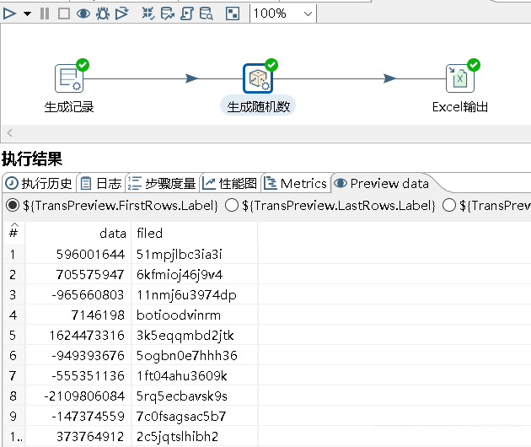Run impact analysis toolbar icon
Viewport: 531px width, 447px height.
click(x=167, y=13)
